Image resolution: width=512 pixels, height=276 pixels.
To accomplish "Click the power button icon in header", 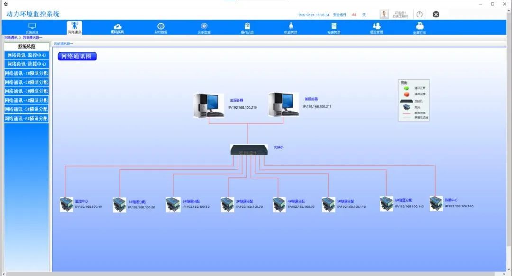I will (420, 14).
